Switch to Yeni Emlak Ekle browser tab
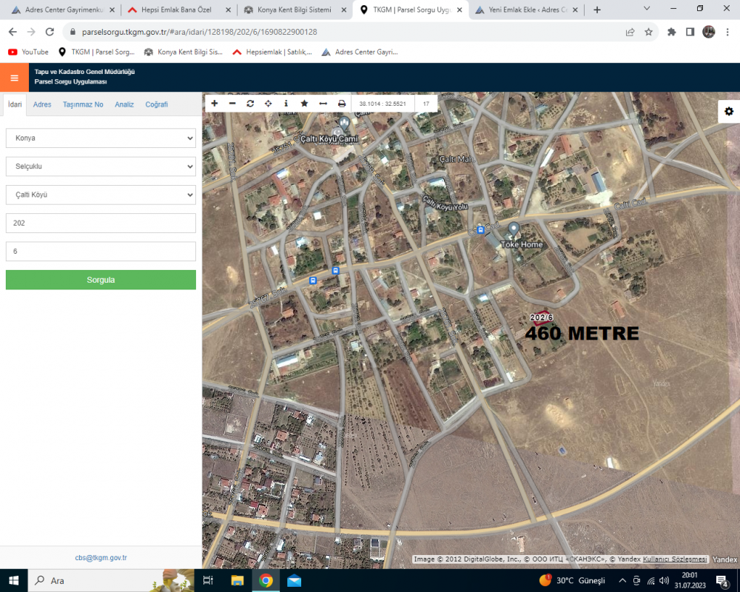Viewport: 740px width, 592px height. (527, 10)
